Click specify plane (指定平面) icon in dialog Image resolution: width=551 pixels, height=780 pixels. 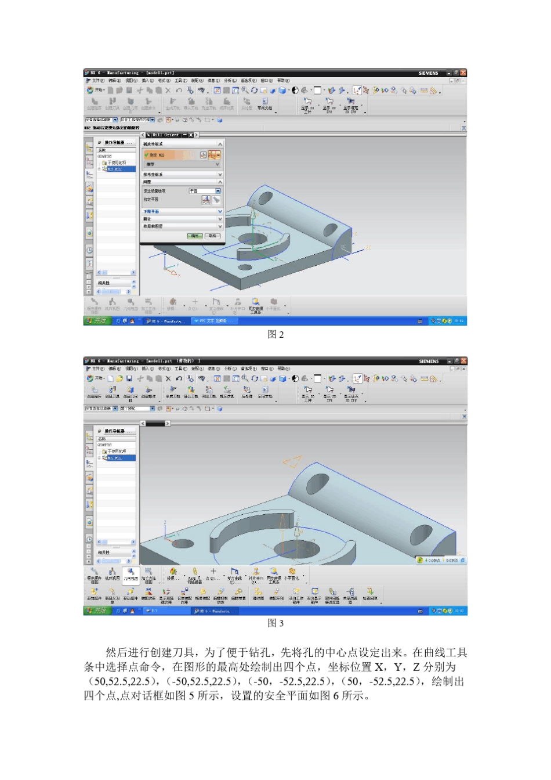coord(206,200)
